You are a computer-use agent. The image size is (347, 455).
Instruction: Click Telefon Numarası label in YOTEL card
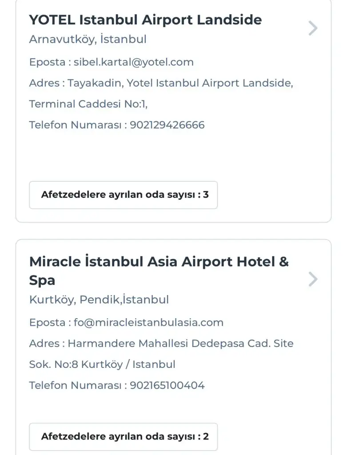coord(75,125)
